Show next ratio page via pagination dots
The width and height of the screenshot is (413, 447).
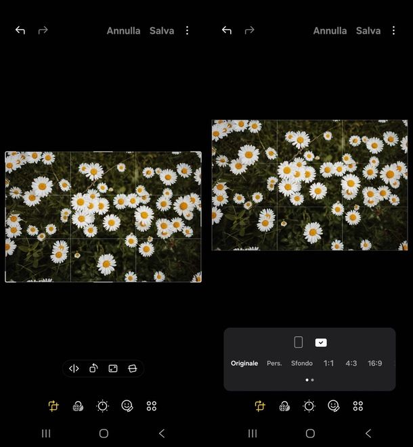[x=313, y=380]
